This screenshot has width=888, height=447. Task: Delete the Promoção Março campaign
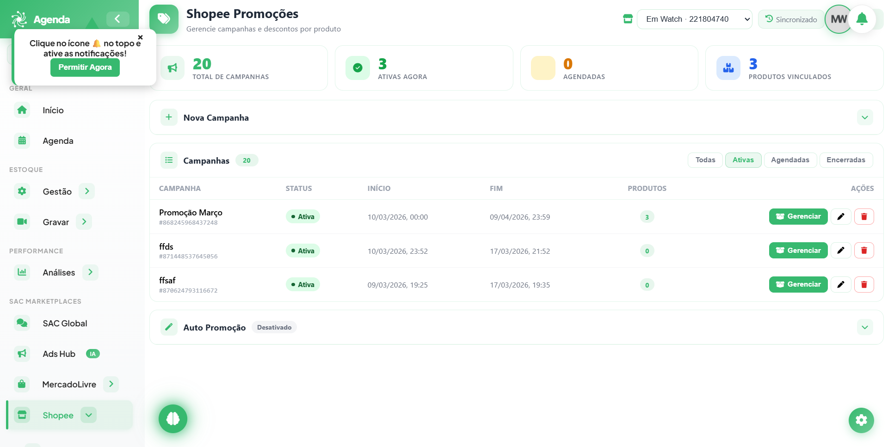864,217
